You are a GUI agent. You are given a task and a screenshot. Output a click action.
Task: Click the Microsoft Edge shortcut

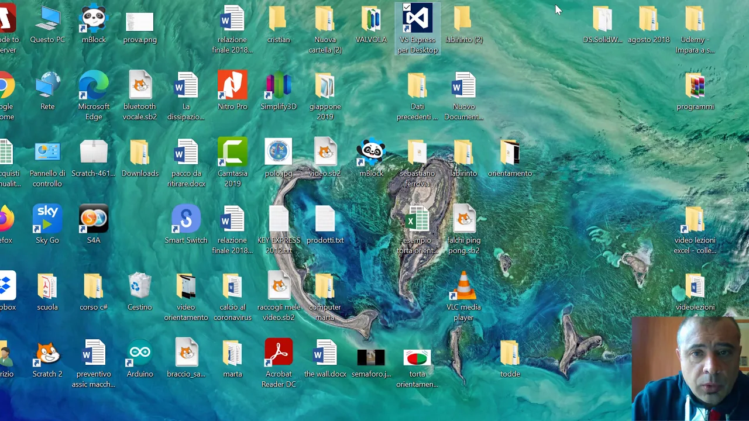point(94,96)
